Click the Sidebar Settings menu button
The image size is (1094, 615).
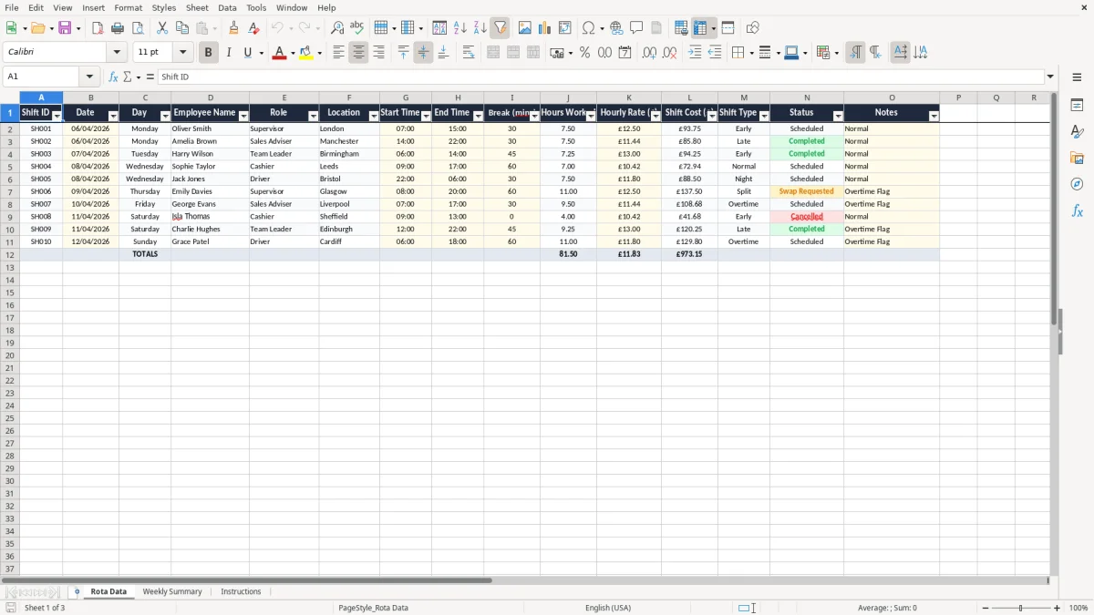click(x=1078, y=77)
